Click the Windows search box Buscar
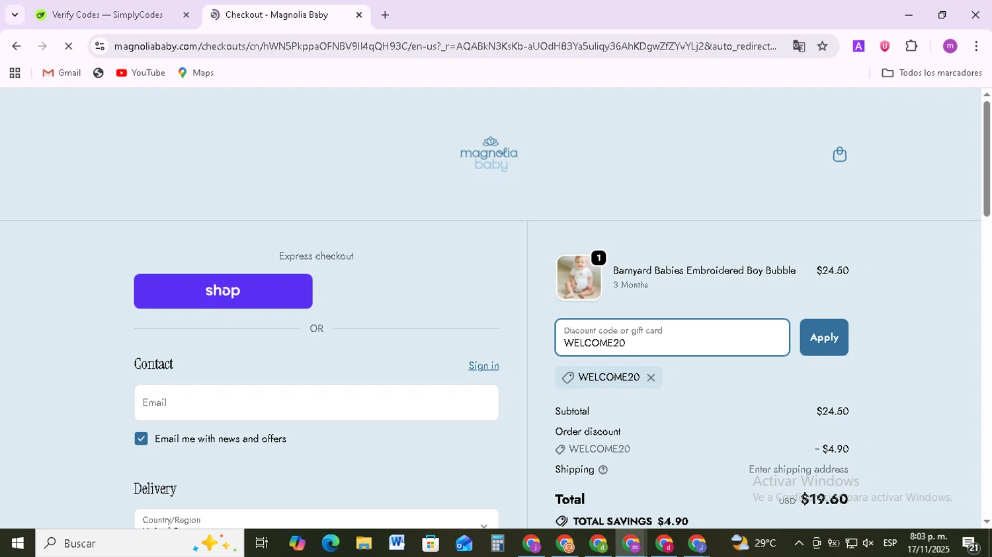992x557 pixels. pyautogui.click(x=140, y=543)
